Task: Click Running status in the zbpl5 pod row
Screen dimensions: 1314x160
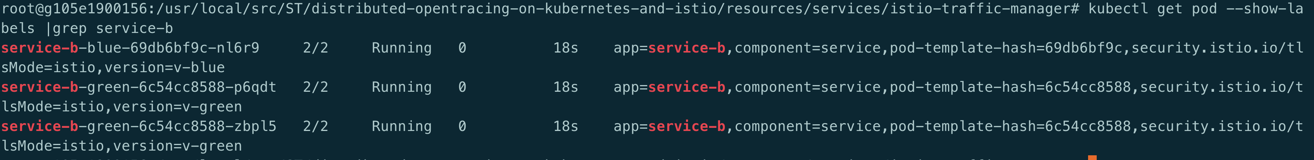Action: click(402, 126)
